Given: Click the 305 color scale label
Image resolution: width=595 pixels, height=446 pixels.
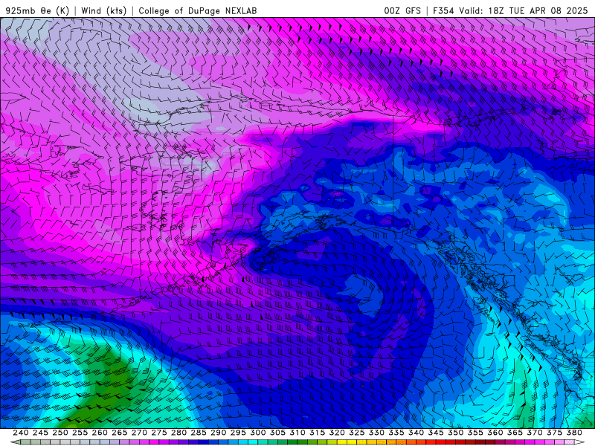Looking at the screenshot, I should (277, 433).
